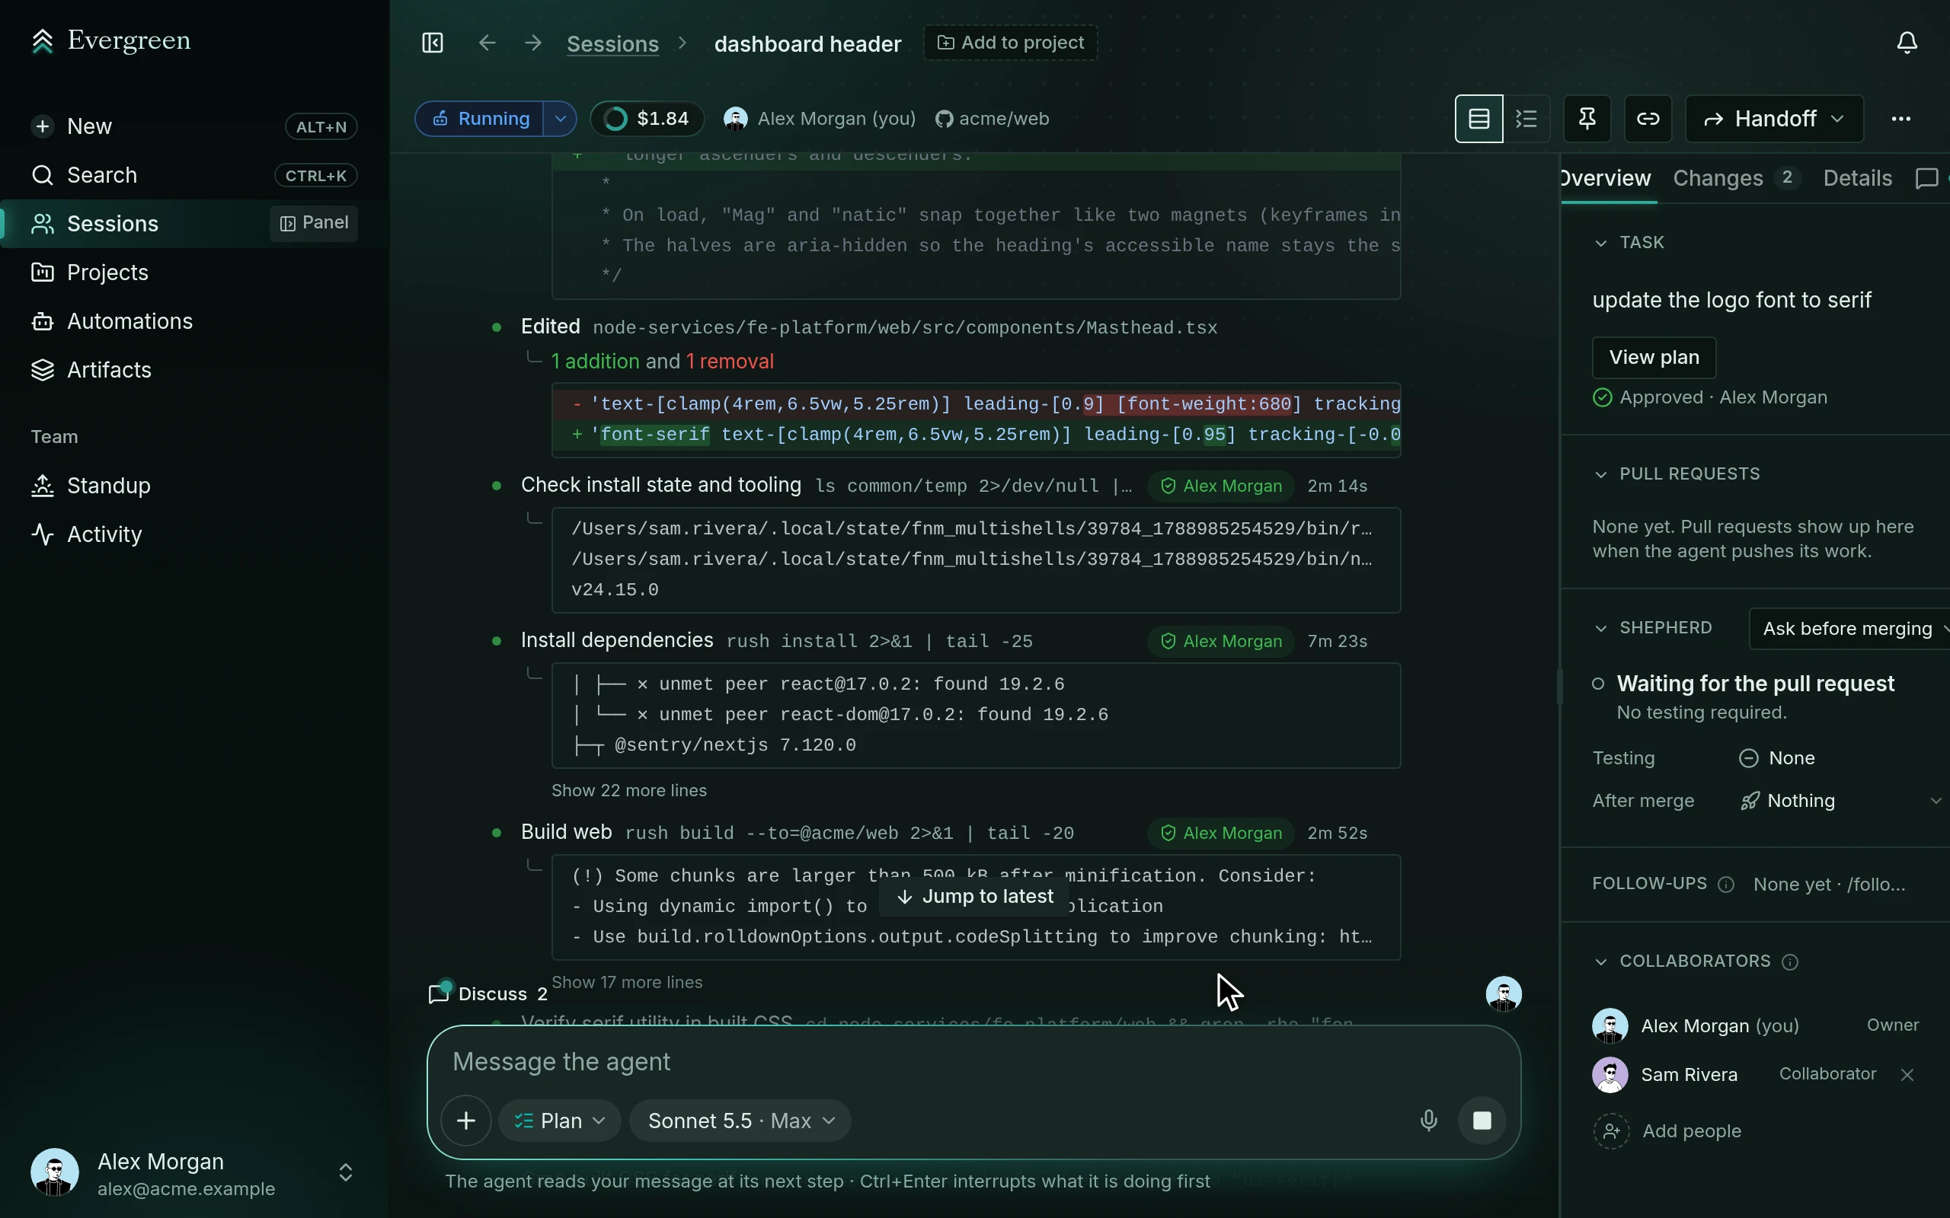Switch to the Changes tab

tap(1737, 178)
